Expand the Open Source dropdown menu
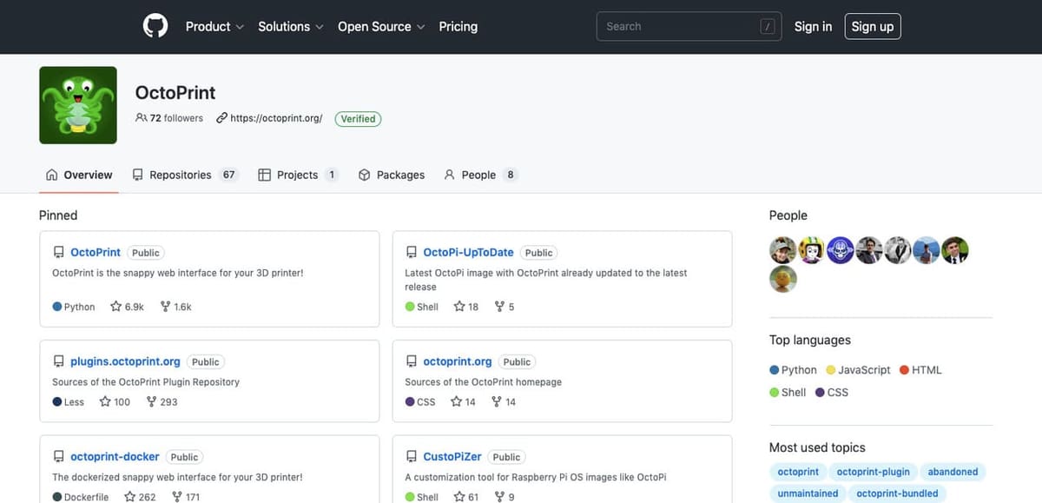This screenshot has height=503, width=1042. click(381, 27)
